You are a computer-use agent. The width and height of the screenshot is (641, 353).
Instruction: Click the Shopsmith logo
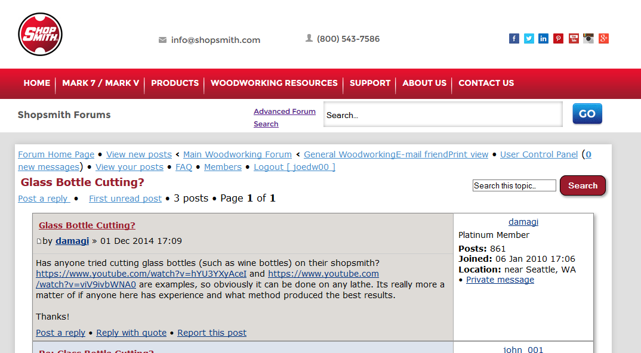click(x=40, y=35)
